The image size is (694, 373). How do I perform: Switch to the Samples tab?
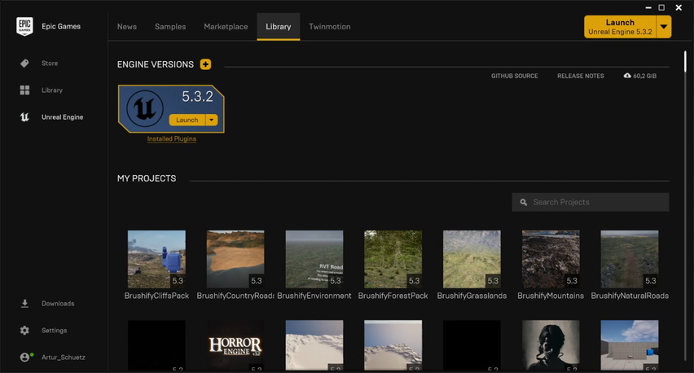click(170, 27)
